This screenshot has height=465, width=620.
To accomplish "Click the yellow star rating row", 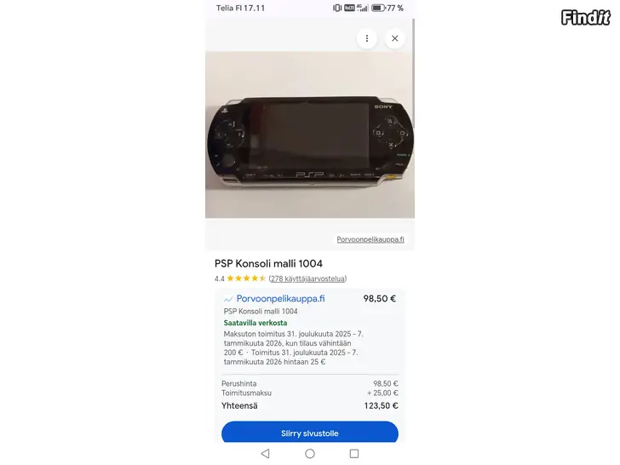I will [246, 278].
